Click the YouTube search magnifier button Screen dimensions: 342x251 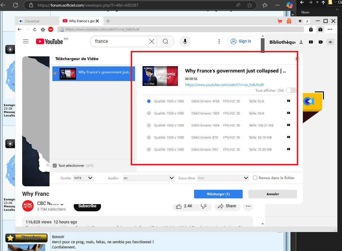click(166, 41)
